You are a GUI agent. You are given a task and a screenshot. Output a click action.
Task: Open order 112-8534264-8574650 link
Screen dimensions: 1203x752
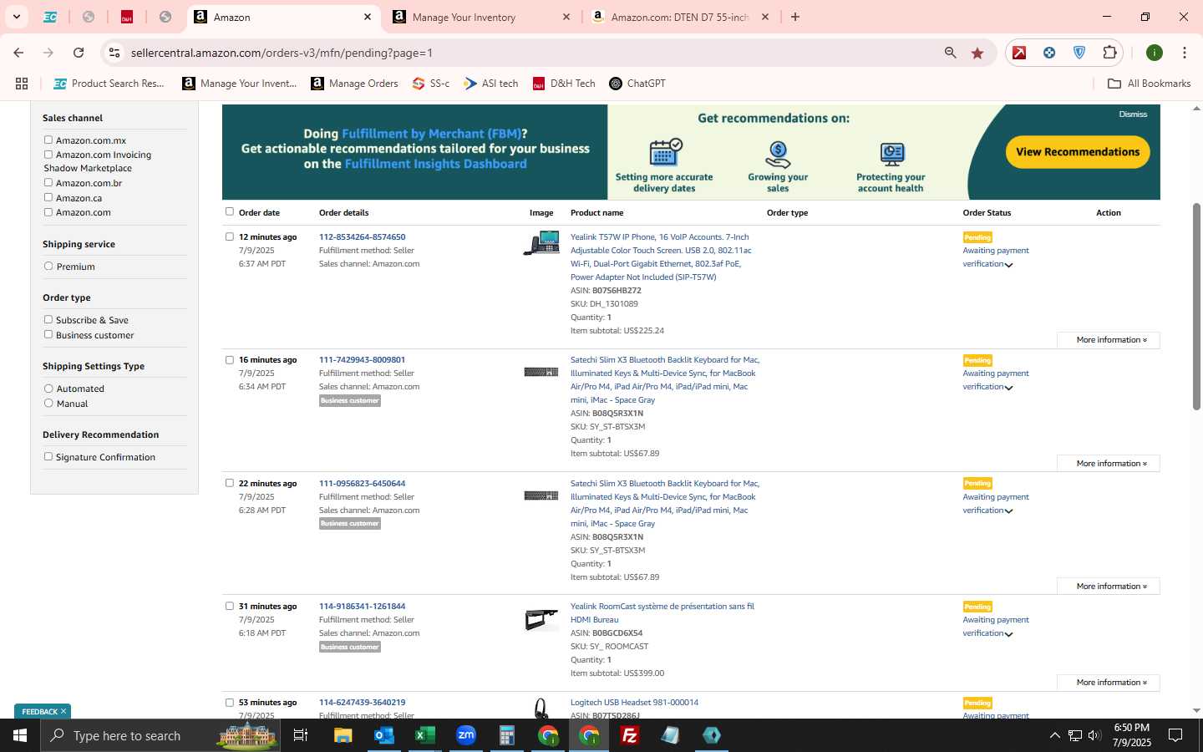[362, 237]
